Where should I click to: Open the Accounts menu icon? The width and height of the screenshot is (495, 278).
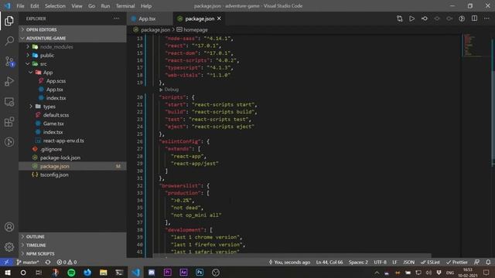pyautogui.click(x=9, y=226)
